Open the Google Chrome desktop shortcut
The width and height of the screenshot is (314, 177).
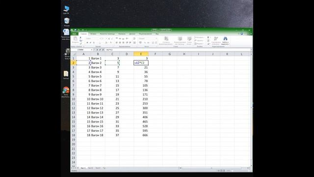66,92
